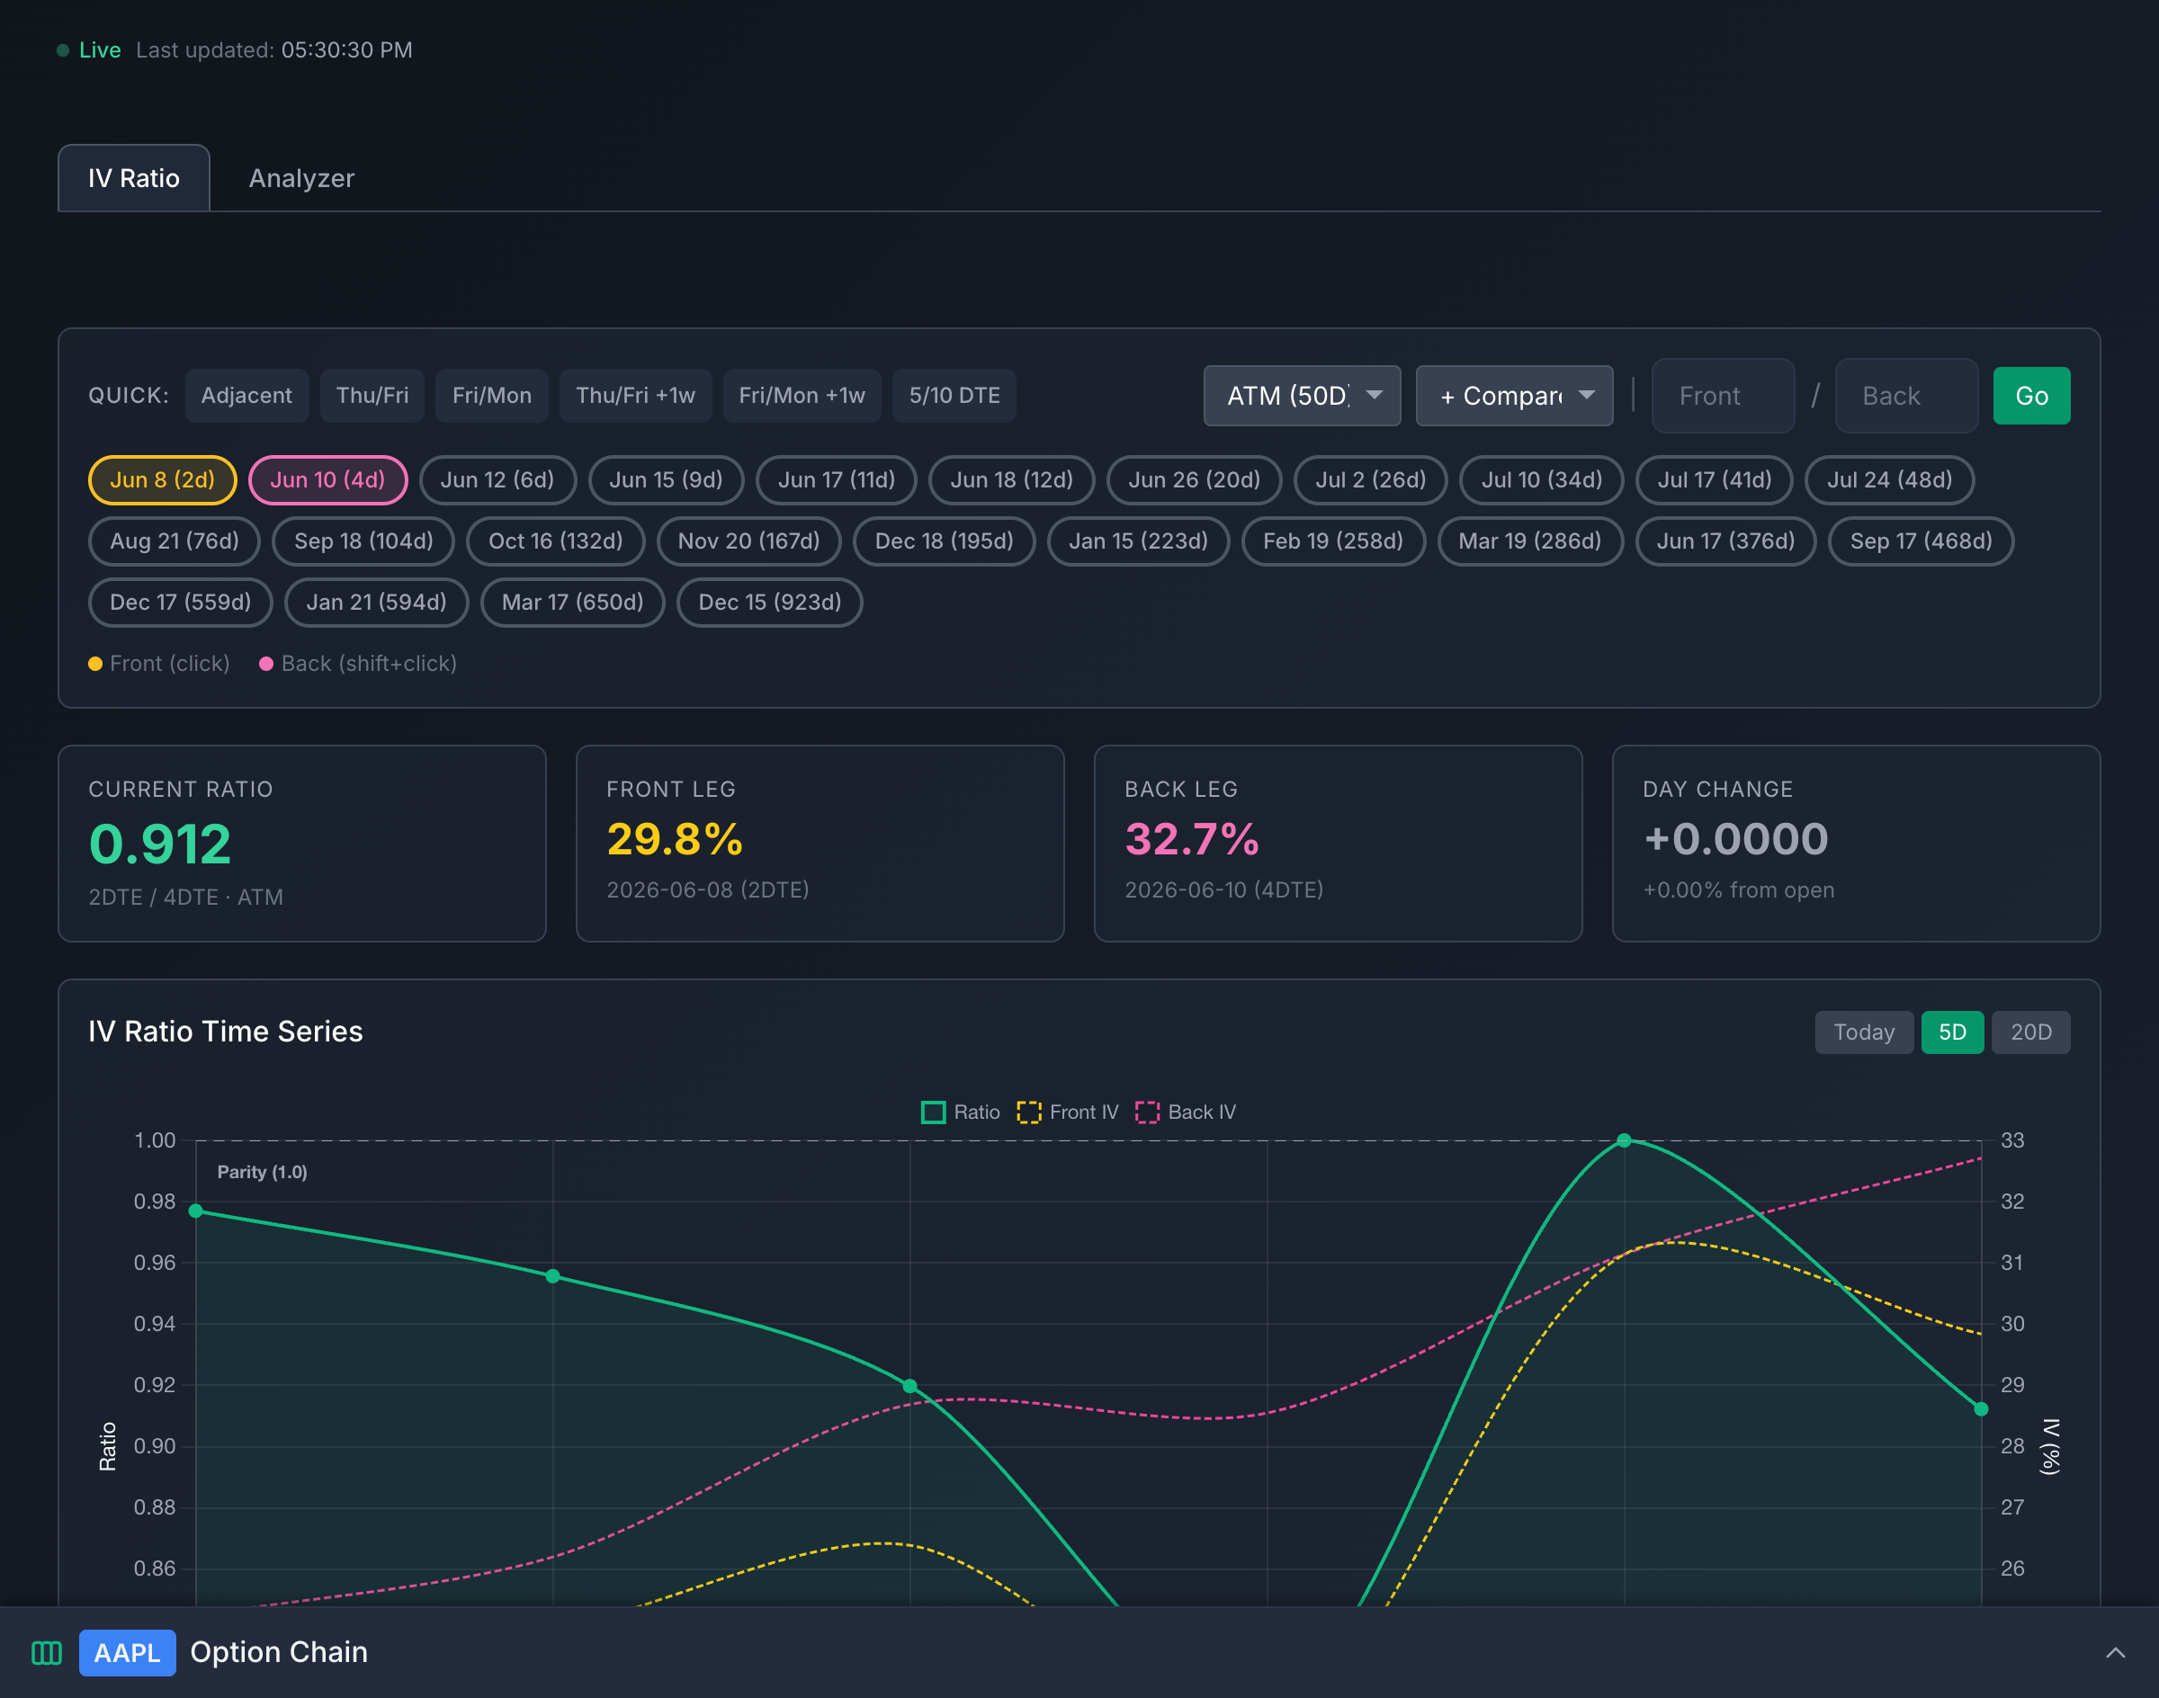Focus the Back input field
Image resolution: width=2159 pixels, height=1698 pixels.
point(1906,396)
